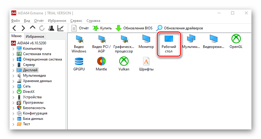Image resolution: width=261 pixels, height=139 pixels.
Task: Open the Сервис menu
Action: pyautogui.click(x=76, y=21)
